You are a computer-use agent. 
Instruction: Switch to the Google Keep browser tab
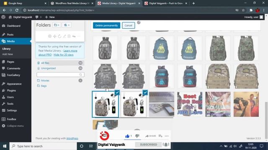point(25,3)
